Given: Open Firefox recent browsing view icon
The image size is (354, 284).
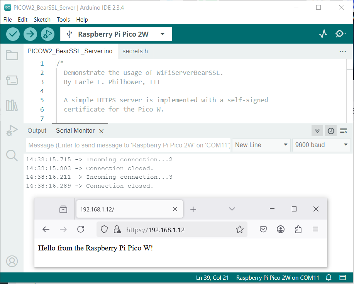Looking at the screenshot, I should (x=63, y=210).
